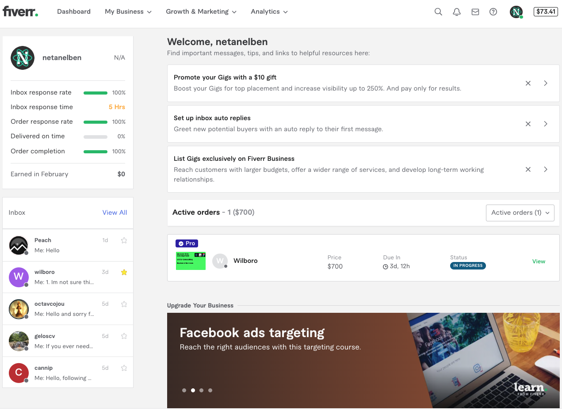
Task: Expand the My Business menu
Action: pyautogui.click(x=128, y=11)
